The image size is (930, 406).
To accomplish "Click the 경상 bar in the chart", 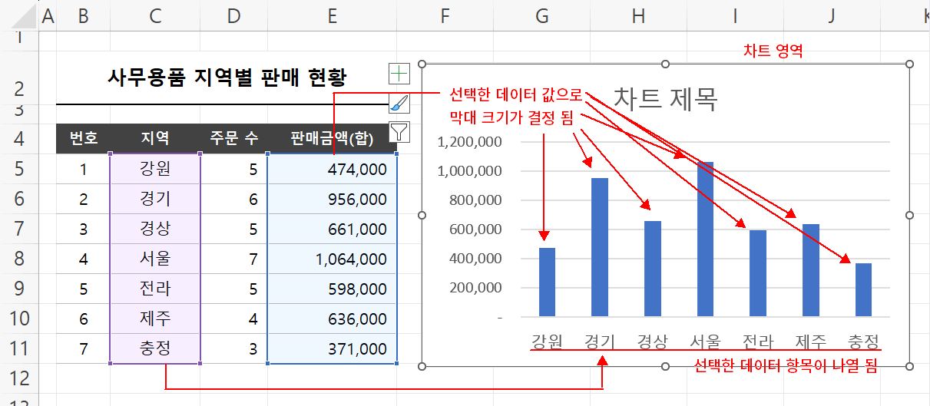I will click(x=653, y=269).
